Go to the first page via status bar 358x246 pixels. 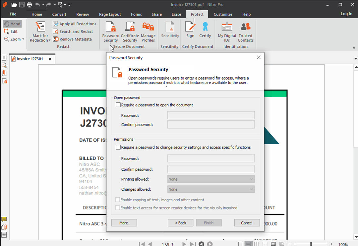pos(142,244)
